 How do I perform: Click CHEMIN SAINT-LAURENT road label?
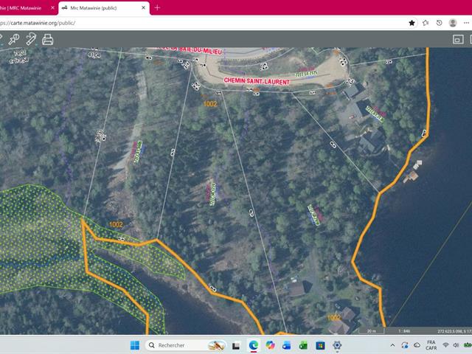[x=257, y=81]
